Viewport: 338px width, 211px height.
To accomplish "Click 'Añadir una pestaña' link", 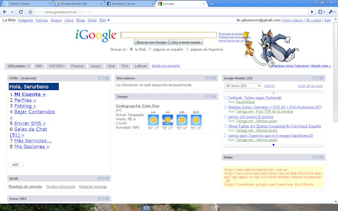I will coord(166,66).
